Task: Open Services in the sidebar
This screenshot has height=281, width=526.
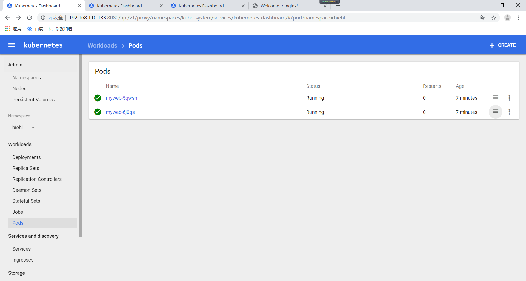Action: point(21,249)
